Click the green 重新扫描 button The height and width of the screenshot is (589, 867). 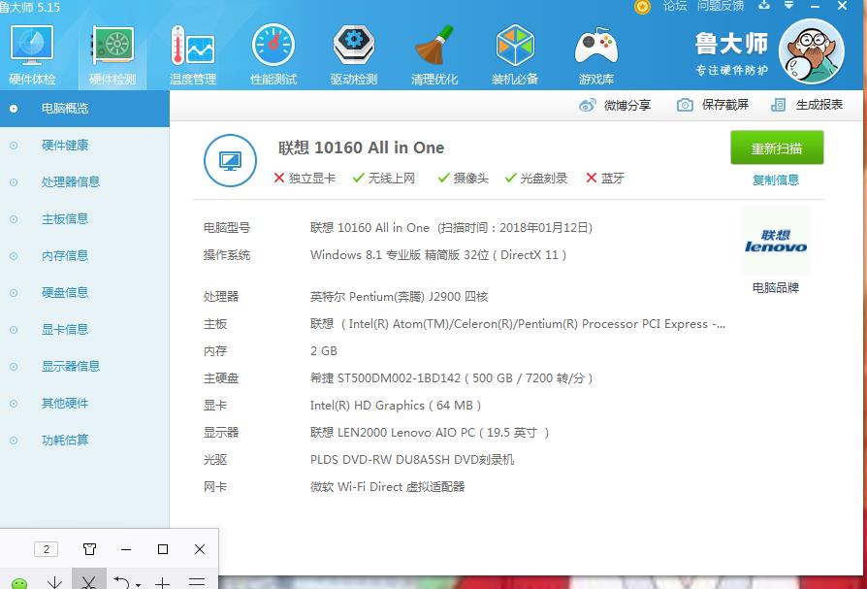(777, 147)
